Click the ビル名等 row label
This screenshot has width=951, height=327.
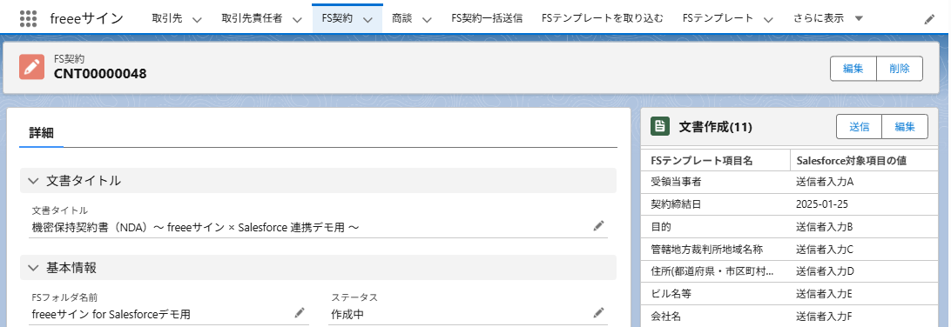[x=671, y=294]
